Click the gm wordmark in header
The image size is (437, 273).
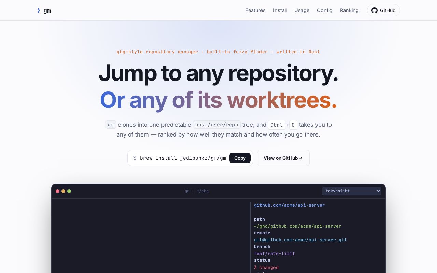tap(47, 11)
